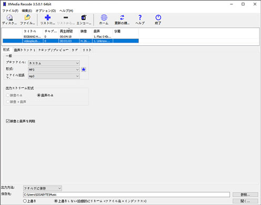Select the videoplayb... row in file list
This screenshot has height=205, width=261.
coord(71,41)
